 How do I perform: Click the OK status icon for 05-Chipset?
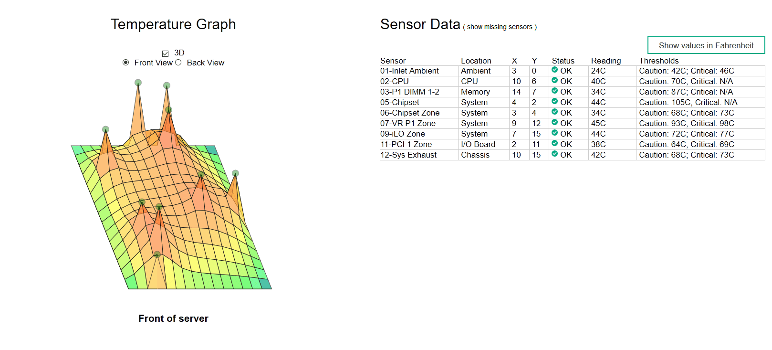tap(554, 101)
